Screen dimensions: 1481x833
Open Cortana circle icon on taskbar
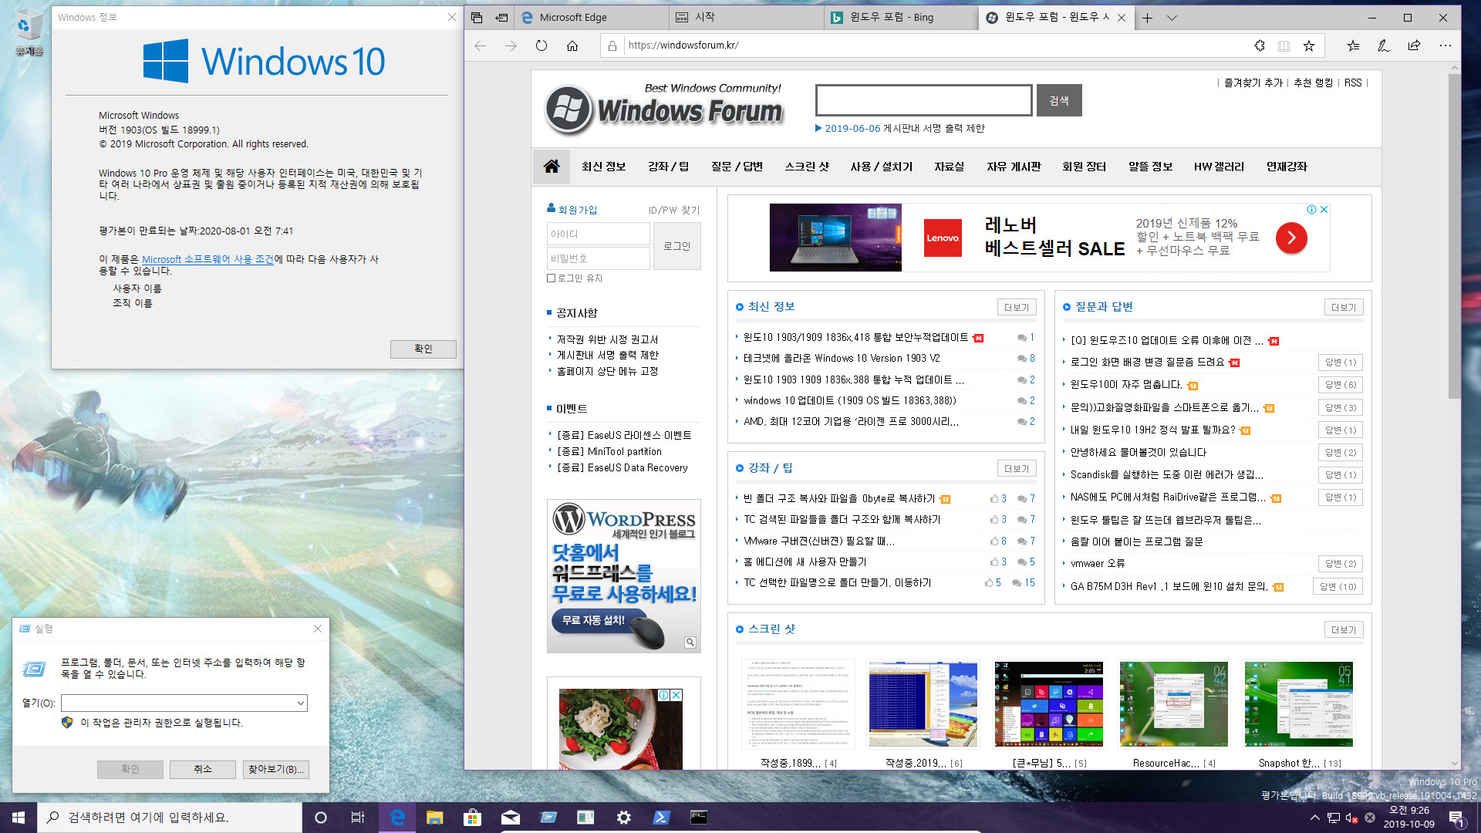tap(321, 818)
